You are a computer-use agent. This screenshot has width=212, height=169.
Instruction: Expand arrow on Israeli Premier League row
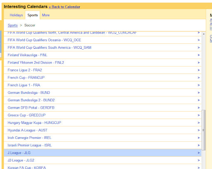(199, 145)
